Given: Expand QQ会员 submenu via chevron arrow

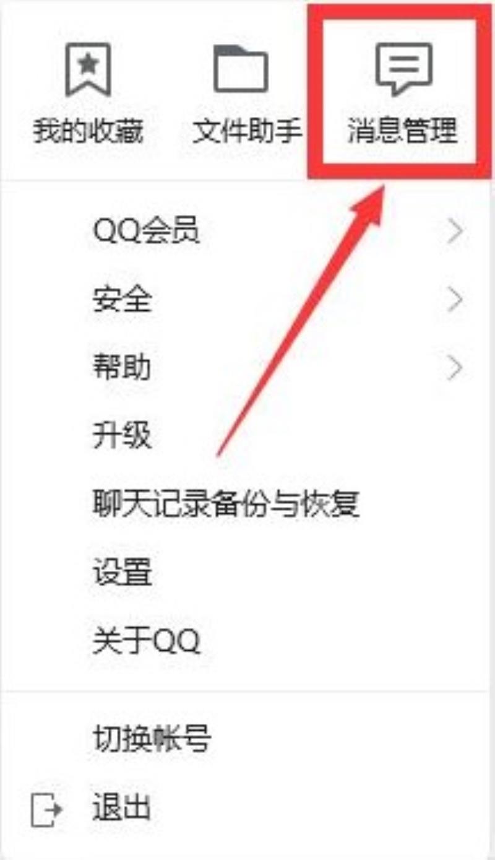Looking at the screenshot, I should (x=455, y=232).
